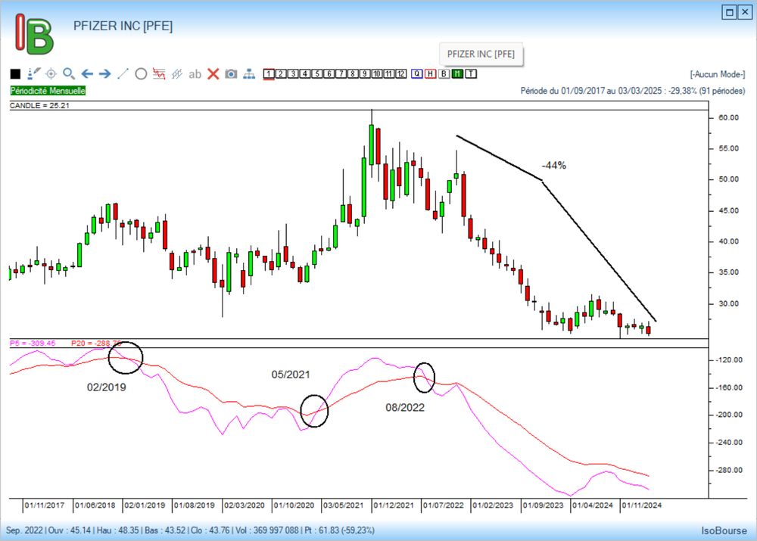Click the active green M periodicity button
Image resolution: width=757 pixels, height=541 pixels.
[x=457, y=74]
